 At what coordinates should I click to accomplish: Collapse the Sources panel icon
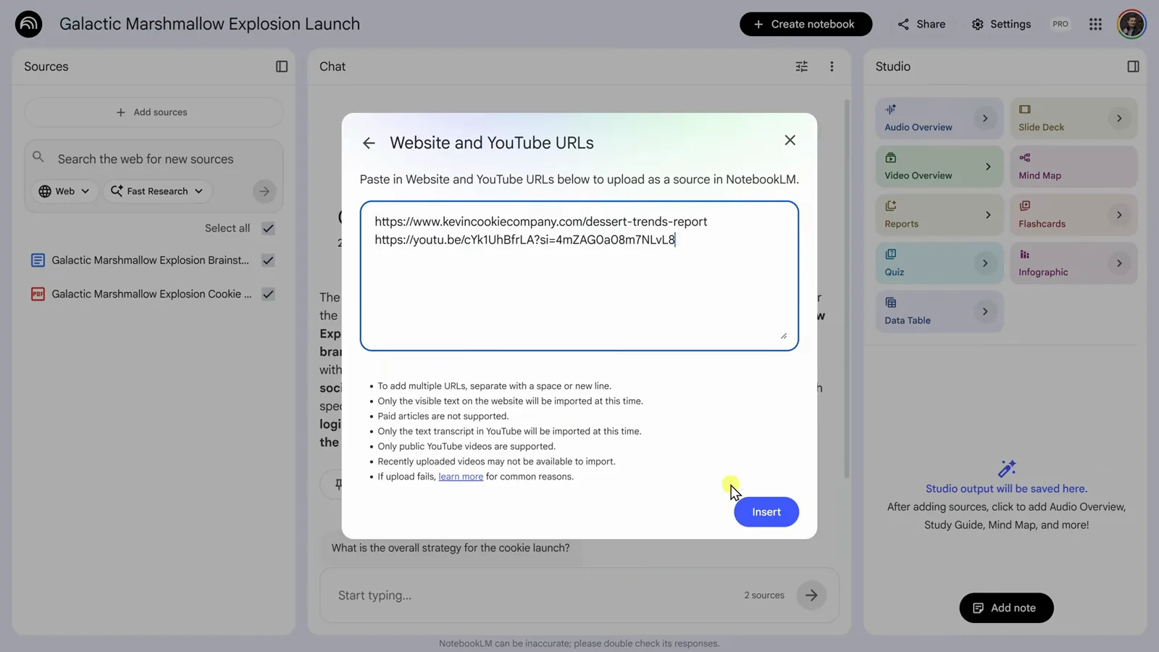pyautogui.click(x=282, y=67)
